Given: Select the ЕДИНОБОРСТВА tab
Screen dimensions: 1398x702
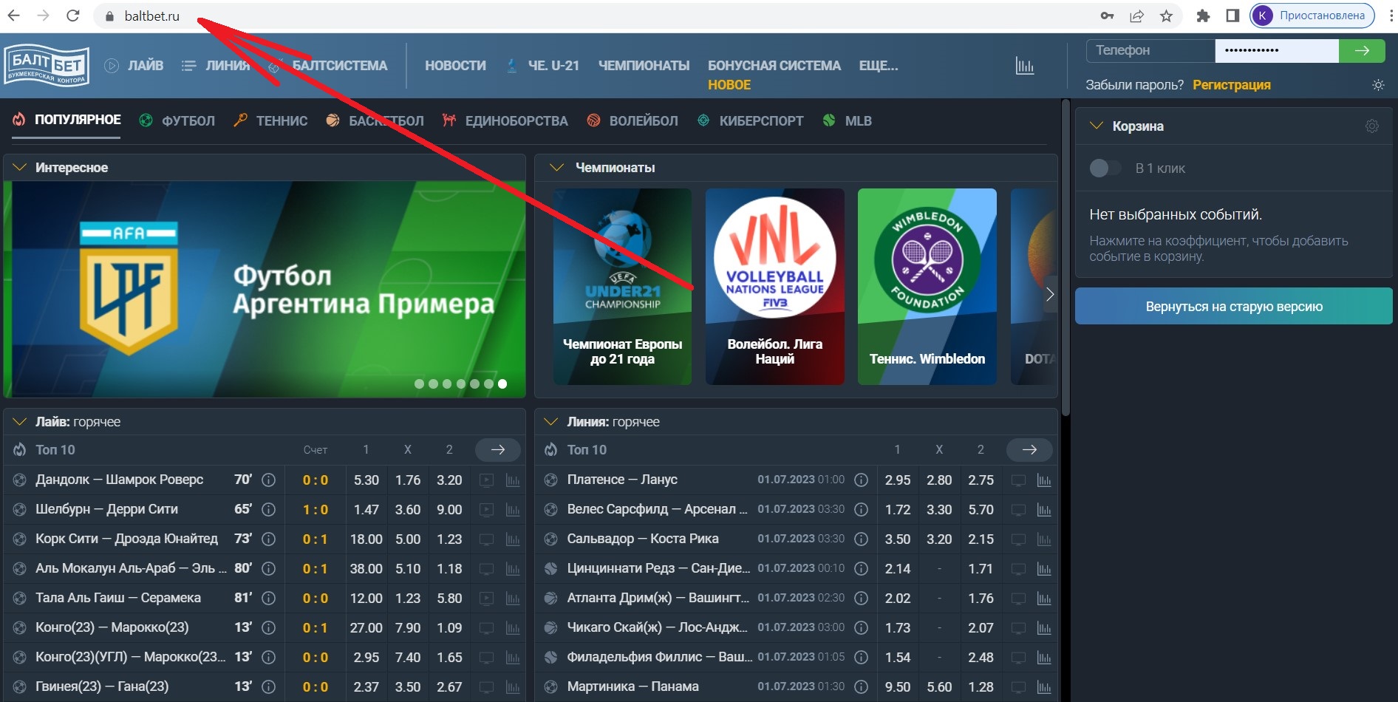Looking at the screenshot, I should 505,120.
